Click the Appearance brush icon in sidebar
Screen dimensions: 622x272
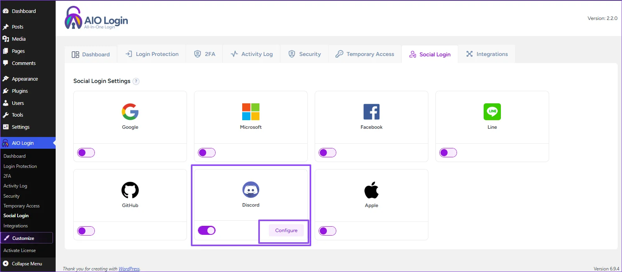(6, 79)
